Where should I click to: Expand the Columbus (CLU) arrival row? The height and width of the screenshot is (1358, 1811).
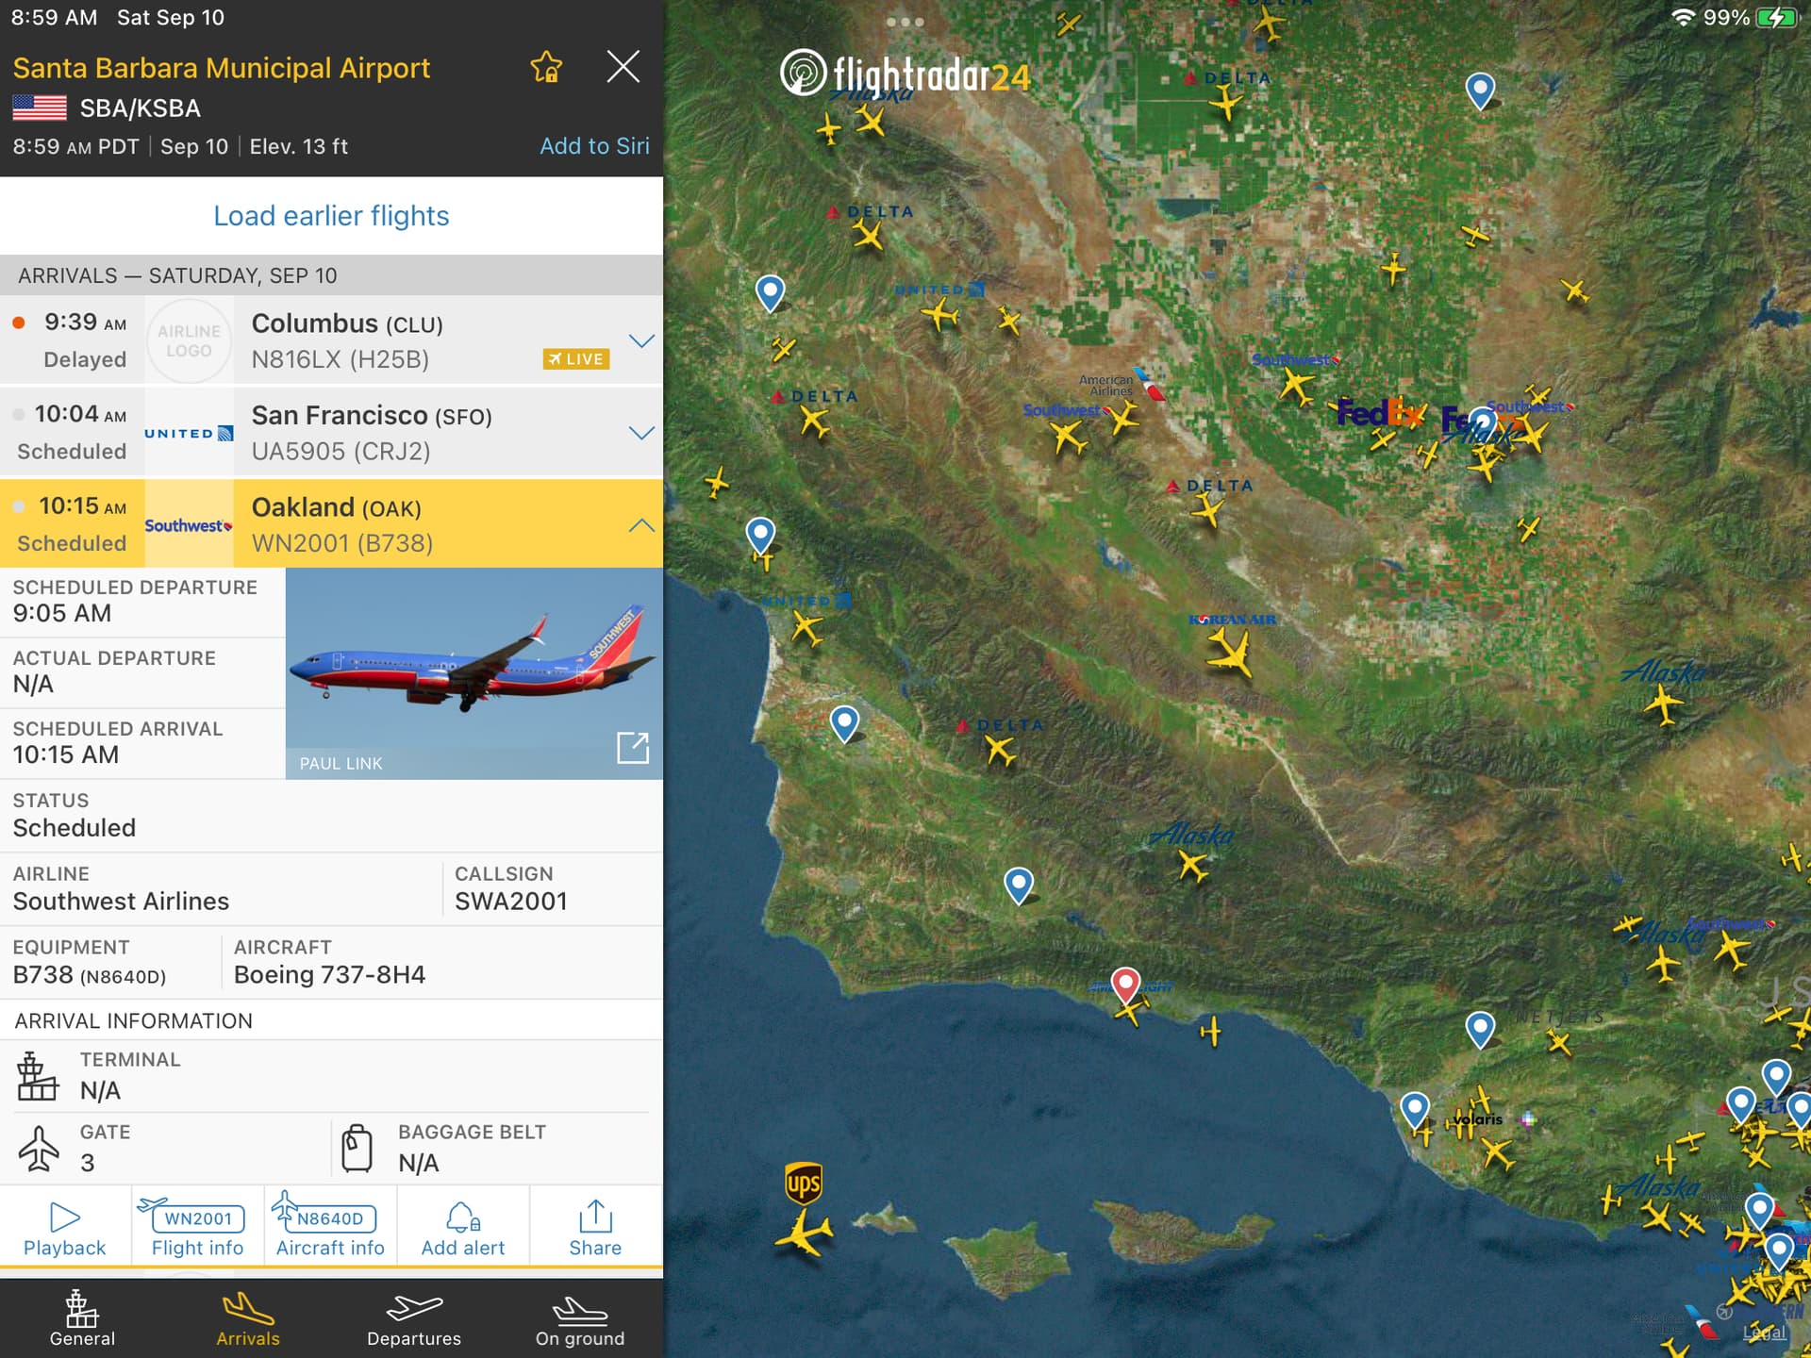640,340
